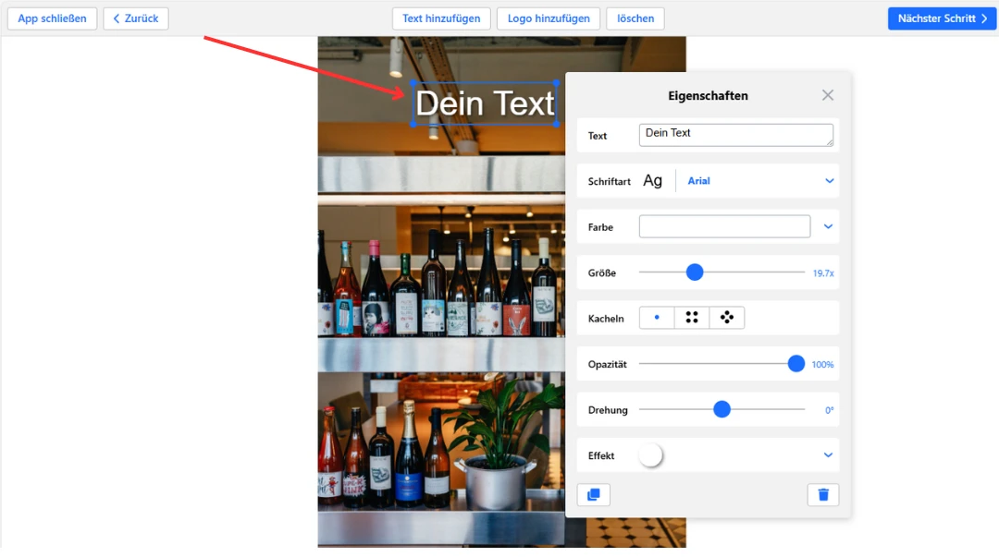Close the Eigenschaften panel with X

(x=828, y=95)
